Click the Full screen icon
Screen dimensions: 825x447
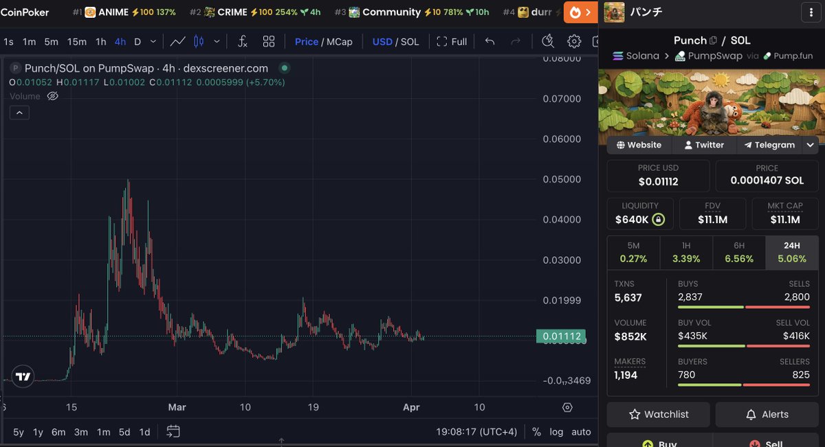[x=452, y=42]
